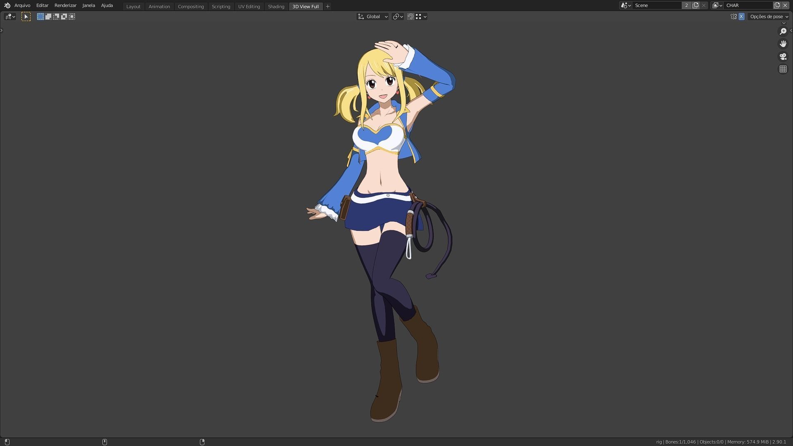Open the Global transform orientation dropdown
793x446 pixels.
pyautogui.click(x=373, y=17)
